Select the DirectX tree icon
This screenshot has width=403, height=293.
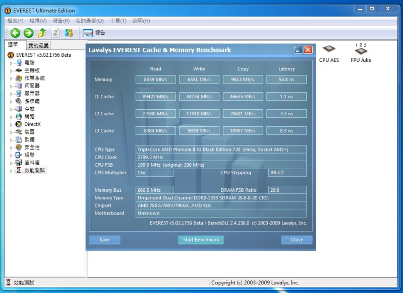point(19,124)
